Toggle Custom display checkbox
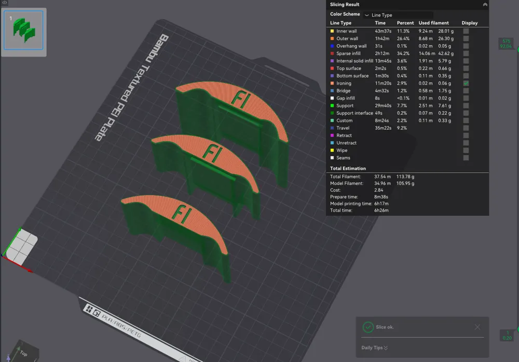This screenshot has width=519, height=362. [466, 120]
